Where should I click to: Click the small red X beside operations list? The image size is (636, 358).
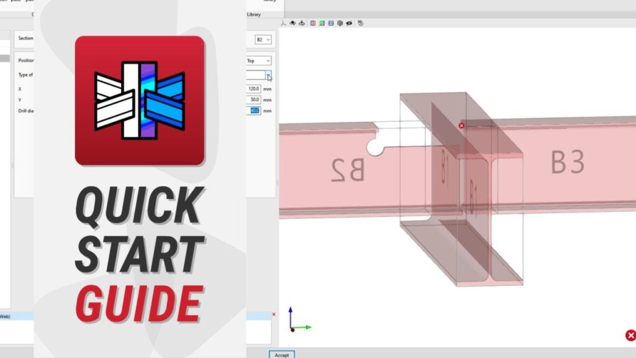click(274, 314)
